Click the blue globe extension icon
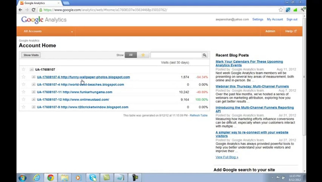The image size is (322, 182). click(288, 10)
